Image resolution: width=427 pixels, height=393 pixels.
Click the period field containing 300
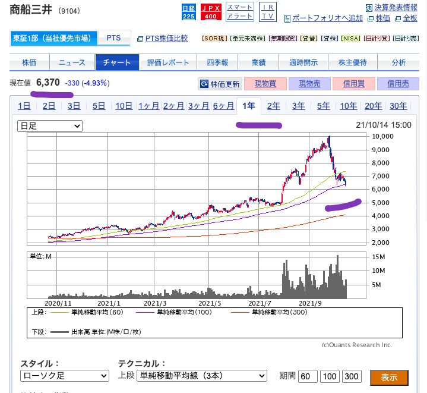point(352,376)
